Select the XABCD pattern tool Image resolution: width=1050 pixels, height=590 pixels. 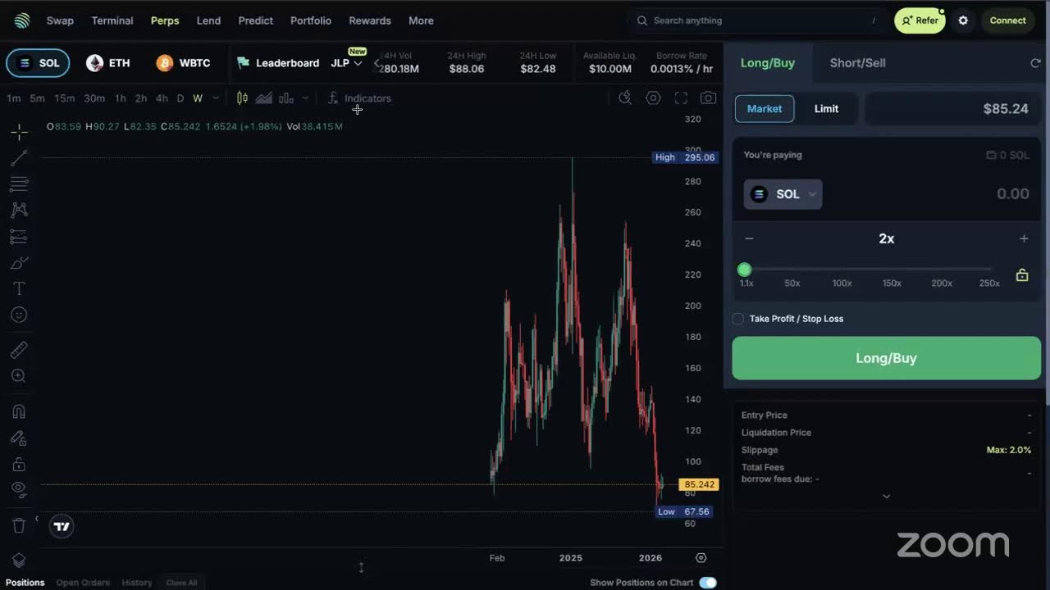click(x=19, y=210)
